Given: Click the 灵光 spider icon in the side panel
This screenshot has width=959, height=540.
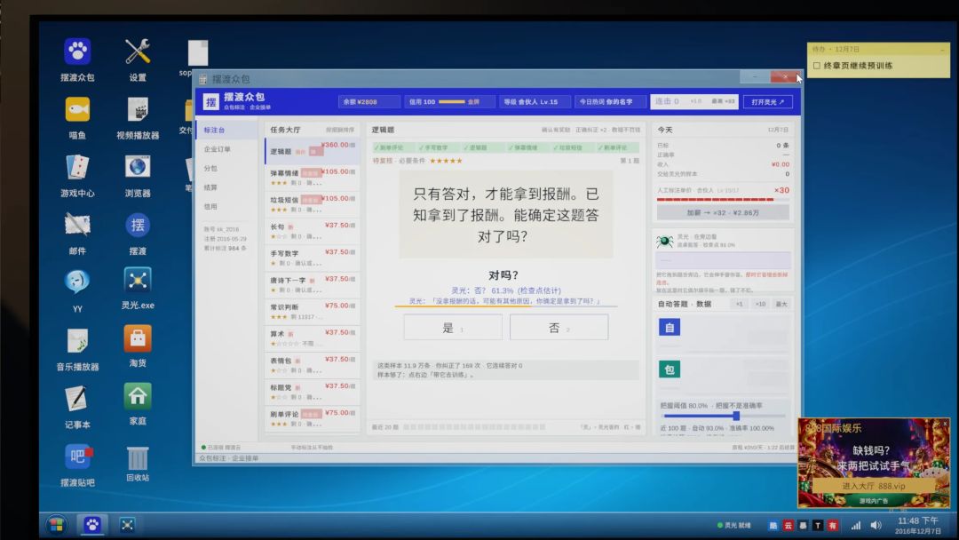Looking at the screenshot, I should click(x=665, y=241).
